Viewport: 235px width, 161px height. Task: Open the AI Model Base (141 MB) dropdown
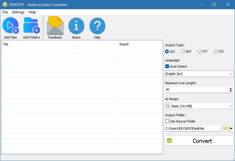click(x=199, y=106)
